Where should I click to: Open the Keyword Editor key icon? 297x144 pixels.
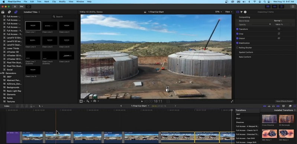click(22, 7)
